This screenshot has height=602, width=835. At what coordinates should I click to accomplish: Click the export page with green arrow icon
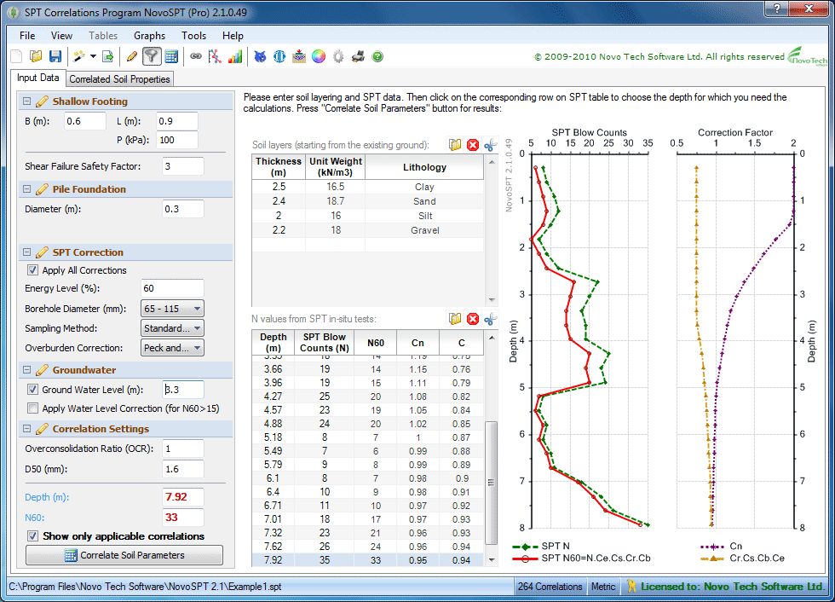(108, 56)
